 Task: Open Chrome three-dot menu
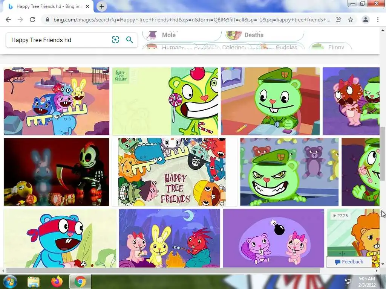pyautogui.click(x=378, y=20)
